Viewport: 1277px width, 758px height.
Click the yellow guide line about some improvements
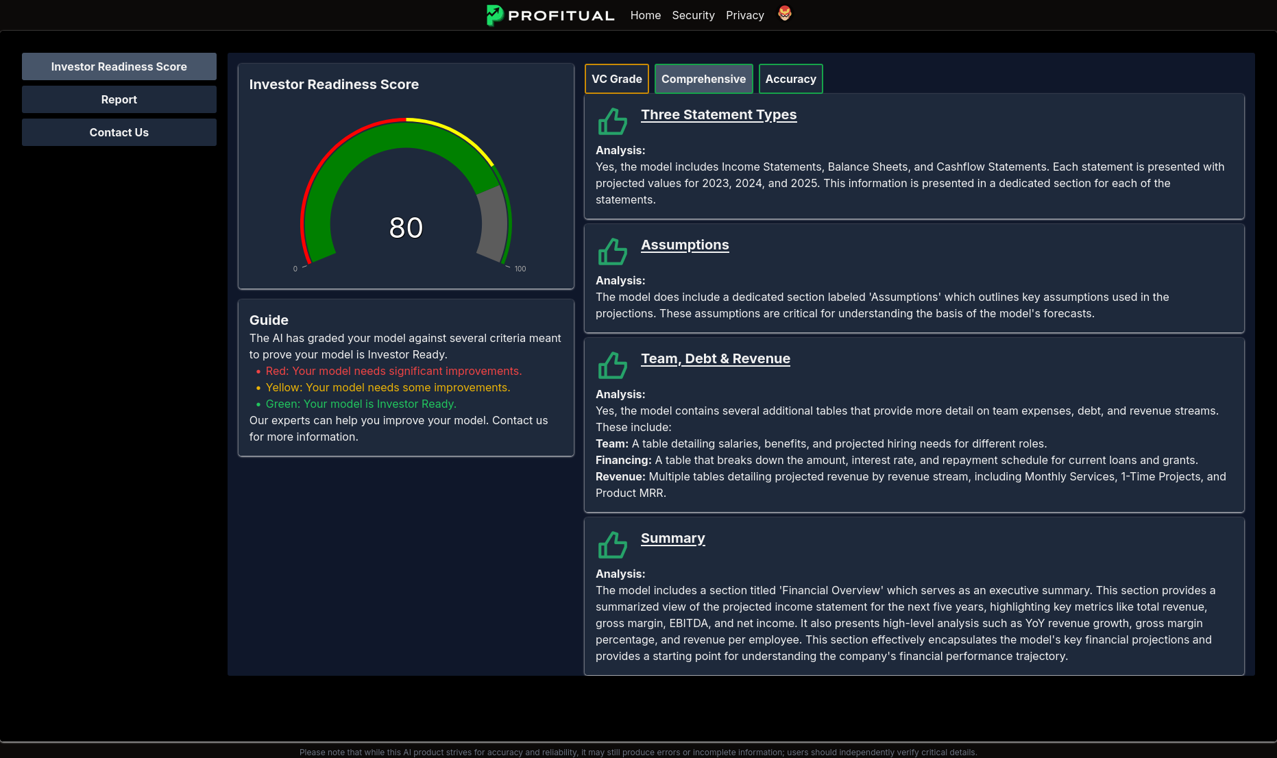pos(388,387)
